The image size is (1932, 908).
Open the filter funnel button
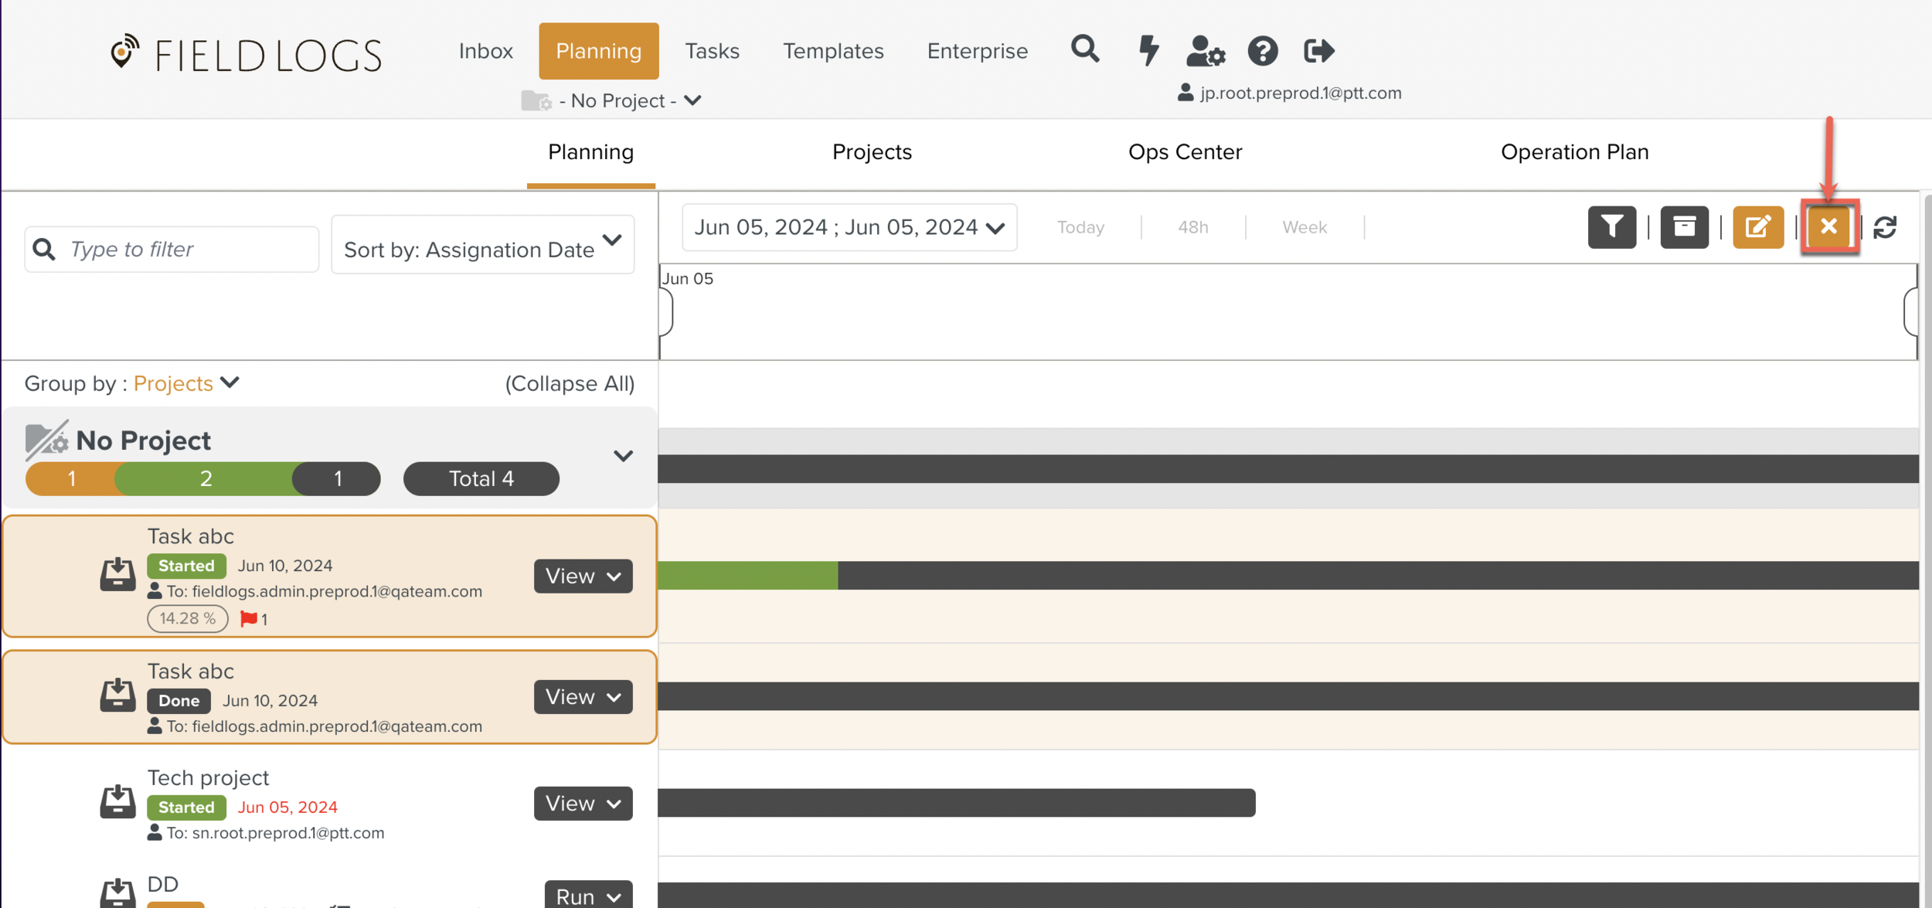(x=1611, y=227)
